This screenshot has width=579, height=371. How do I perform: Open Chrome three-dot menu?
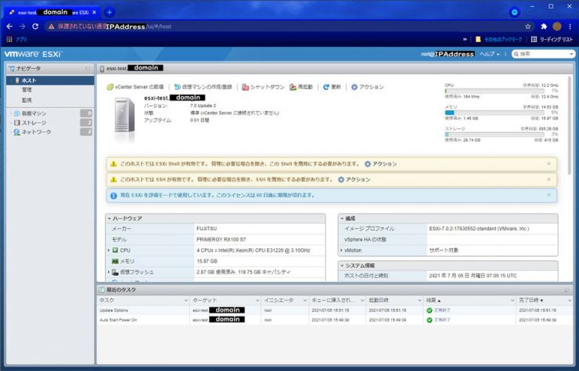(x=570, y=27)
